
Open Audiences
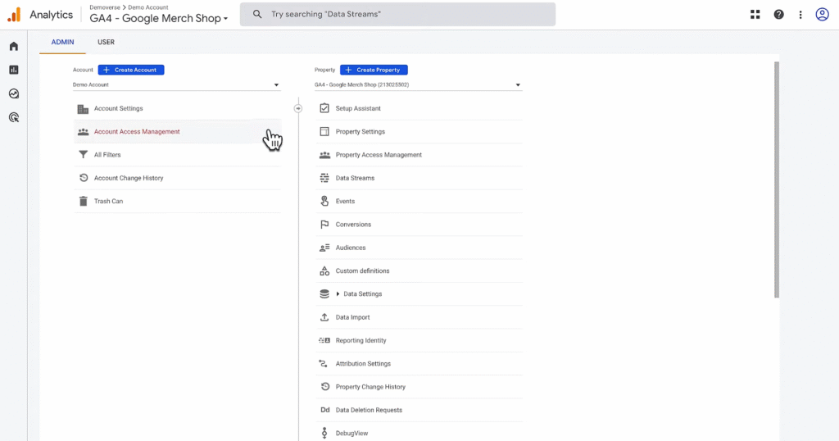[x=419, y=248]
